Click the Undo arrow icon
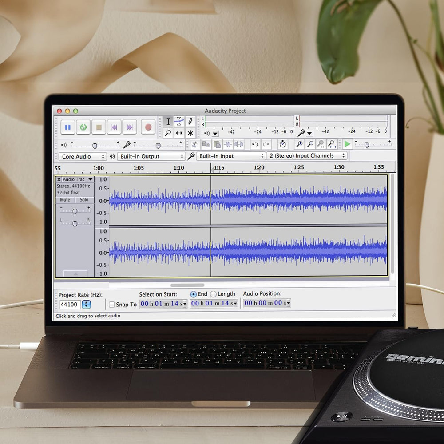 255,144
